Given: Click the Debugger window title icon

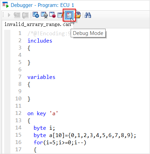Looking at the screenshot, I should point(6,5).
